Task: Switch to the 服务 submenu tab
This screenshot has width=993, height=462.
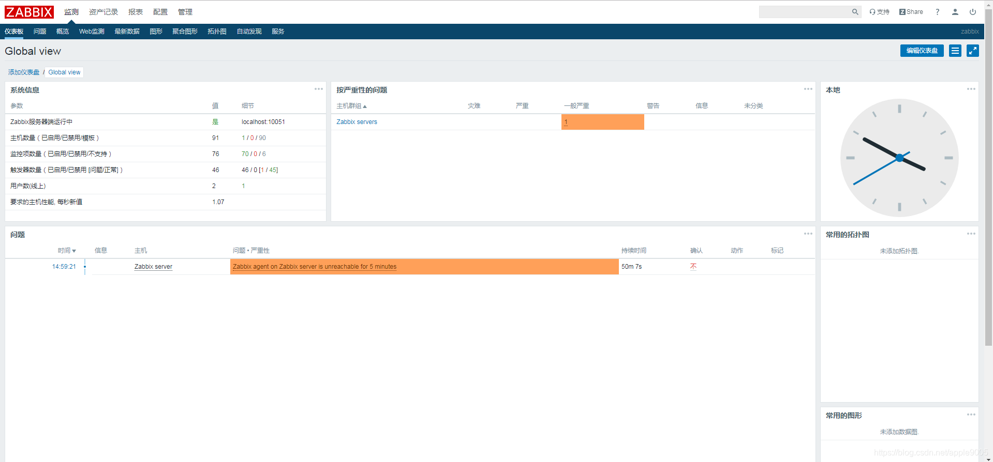Action: pyautogui.click(x=278, y=32)
